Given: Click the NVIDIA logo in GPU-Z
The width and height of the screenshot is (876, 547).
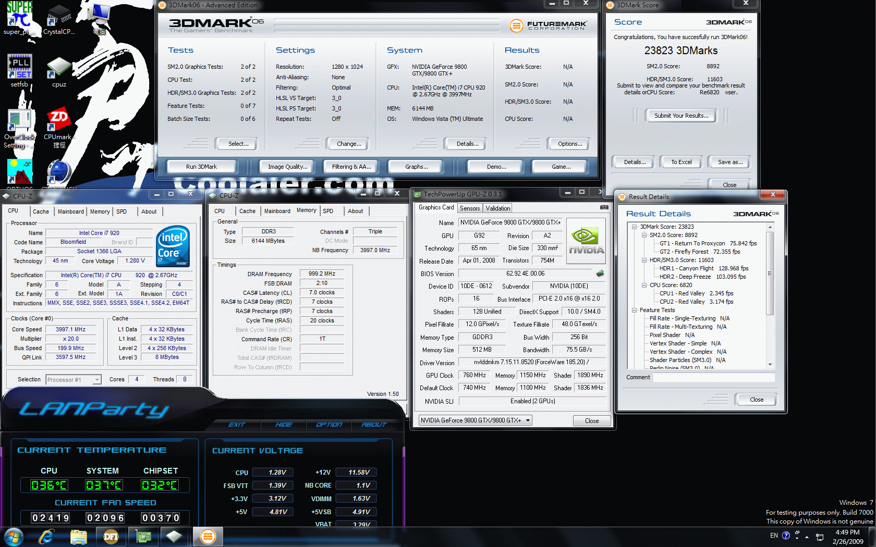Looking at the screenshot, I should click(586, 241).
